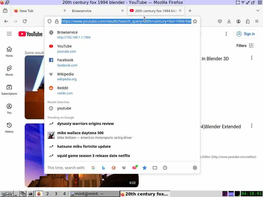Image resolution: width=263 pixels, height=197 pixels.
Task: Open the 0:22 video thumbnail
Action: click(x=81, y=180)
